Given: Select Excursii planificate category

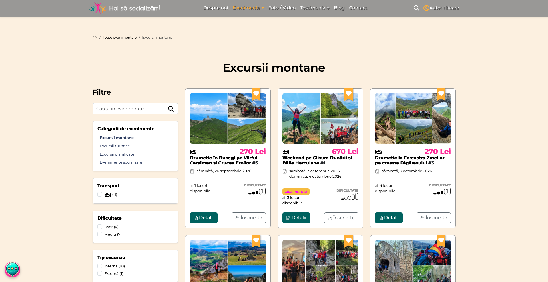Looking at the screenshot, I should (x=117, y=154).
